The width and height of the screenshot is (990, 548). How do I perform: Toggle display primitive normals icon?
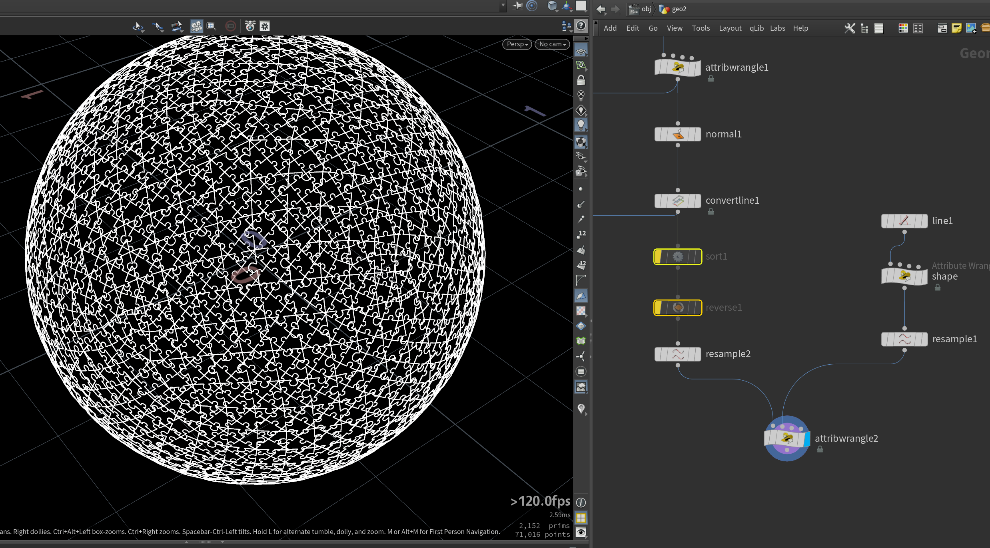(x=581, y=250)
